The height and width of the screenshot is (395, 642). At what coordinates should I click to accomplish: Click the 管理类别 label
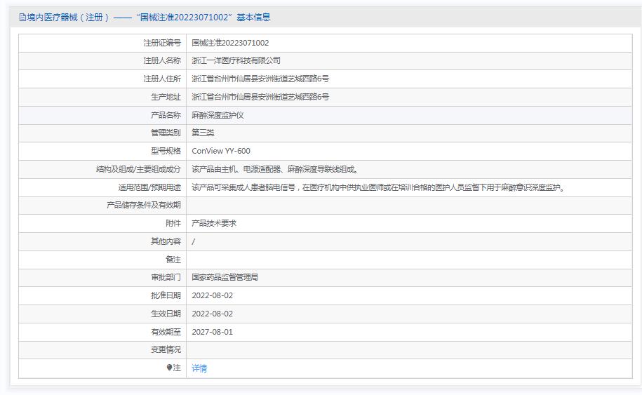coord(166,133)
